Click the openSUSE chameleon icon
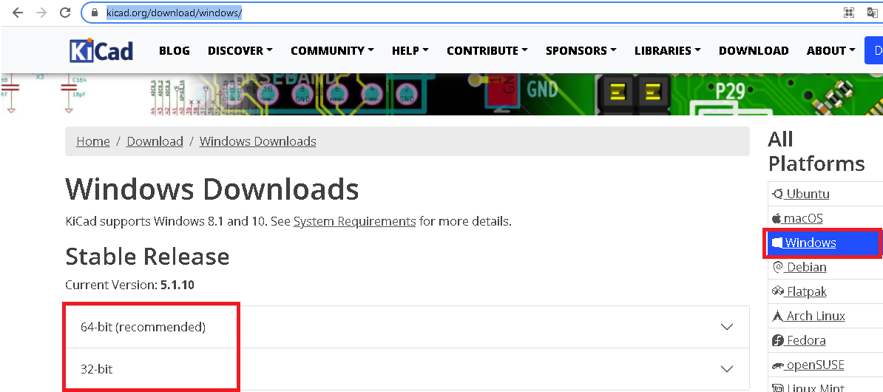This screenshot has width=883, height=392. 779,365
